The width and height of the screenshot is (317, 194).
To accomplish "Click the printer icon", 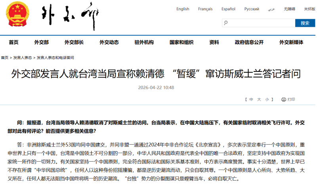I will (x=283, y=100).
